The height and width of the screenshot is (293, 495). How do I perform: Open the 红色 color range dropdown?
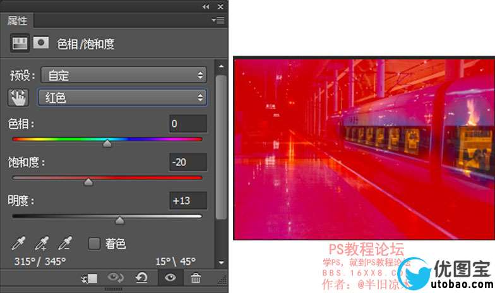[122, 97]
